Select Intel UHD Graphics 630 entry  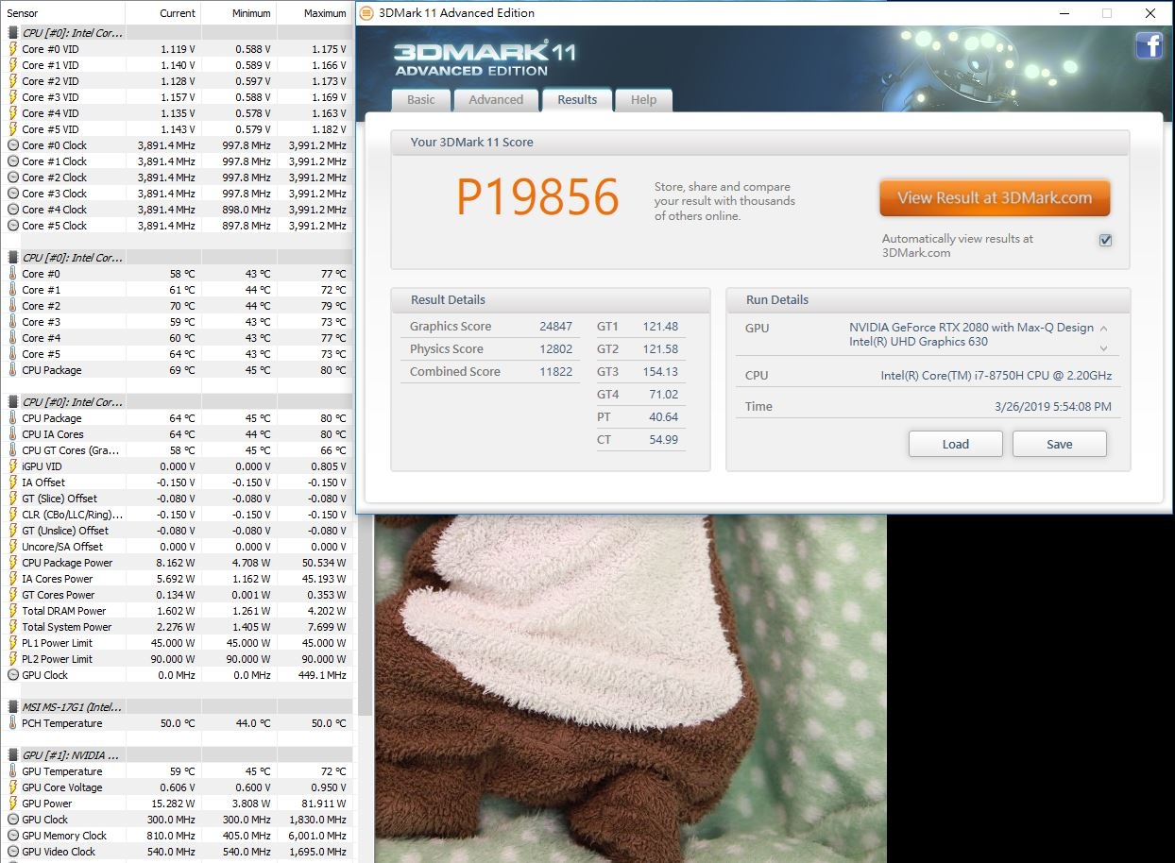(x=918, y=342)
